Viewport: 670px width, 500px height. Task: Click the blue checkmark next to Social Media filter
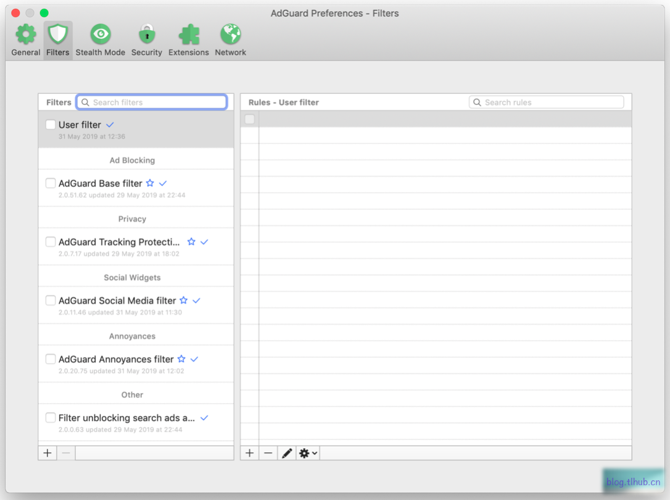coord(197,301)
